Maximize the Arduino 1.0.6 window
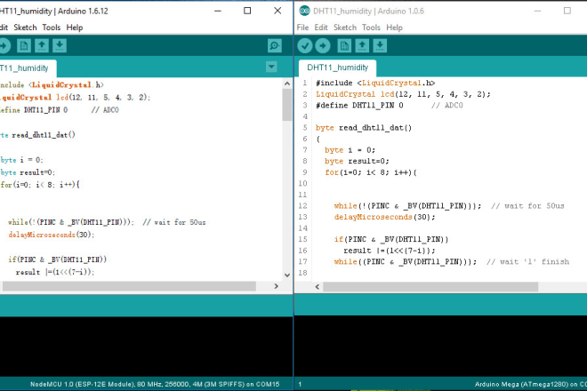 coord(567,11)
